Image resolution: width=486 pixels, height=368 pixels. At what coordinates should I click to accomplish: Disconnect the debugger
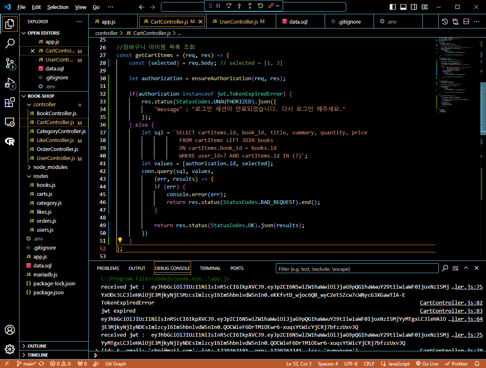pos(271,6)
